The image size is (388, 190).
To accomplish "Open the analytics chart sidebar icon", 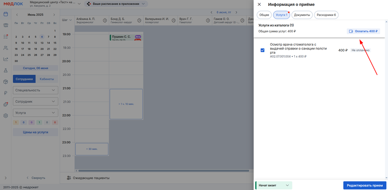I will (x=5, y=59).
